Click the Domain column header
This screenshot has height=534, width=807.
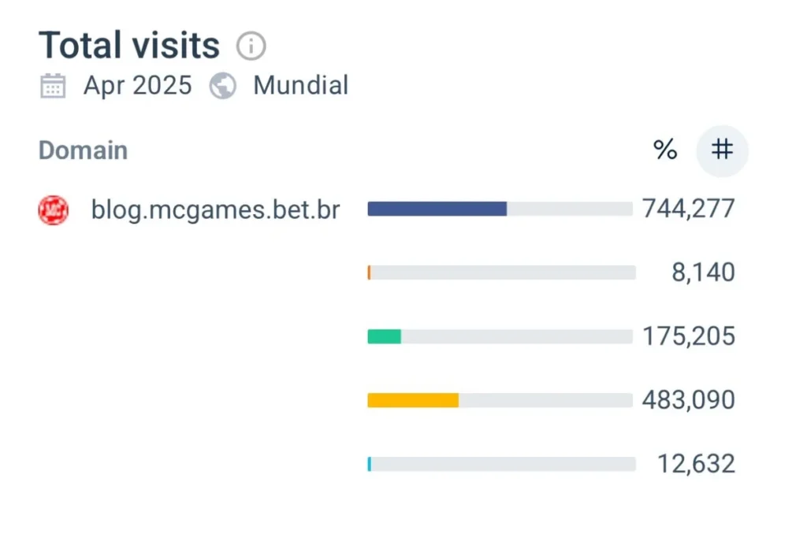tap(83, 150)
